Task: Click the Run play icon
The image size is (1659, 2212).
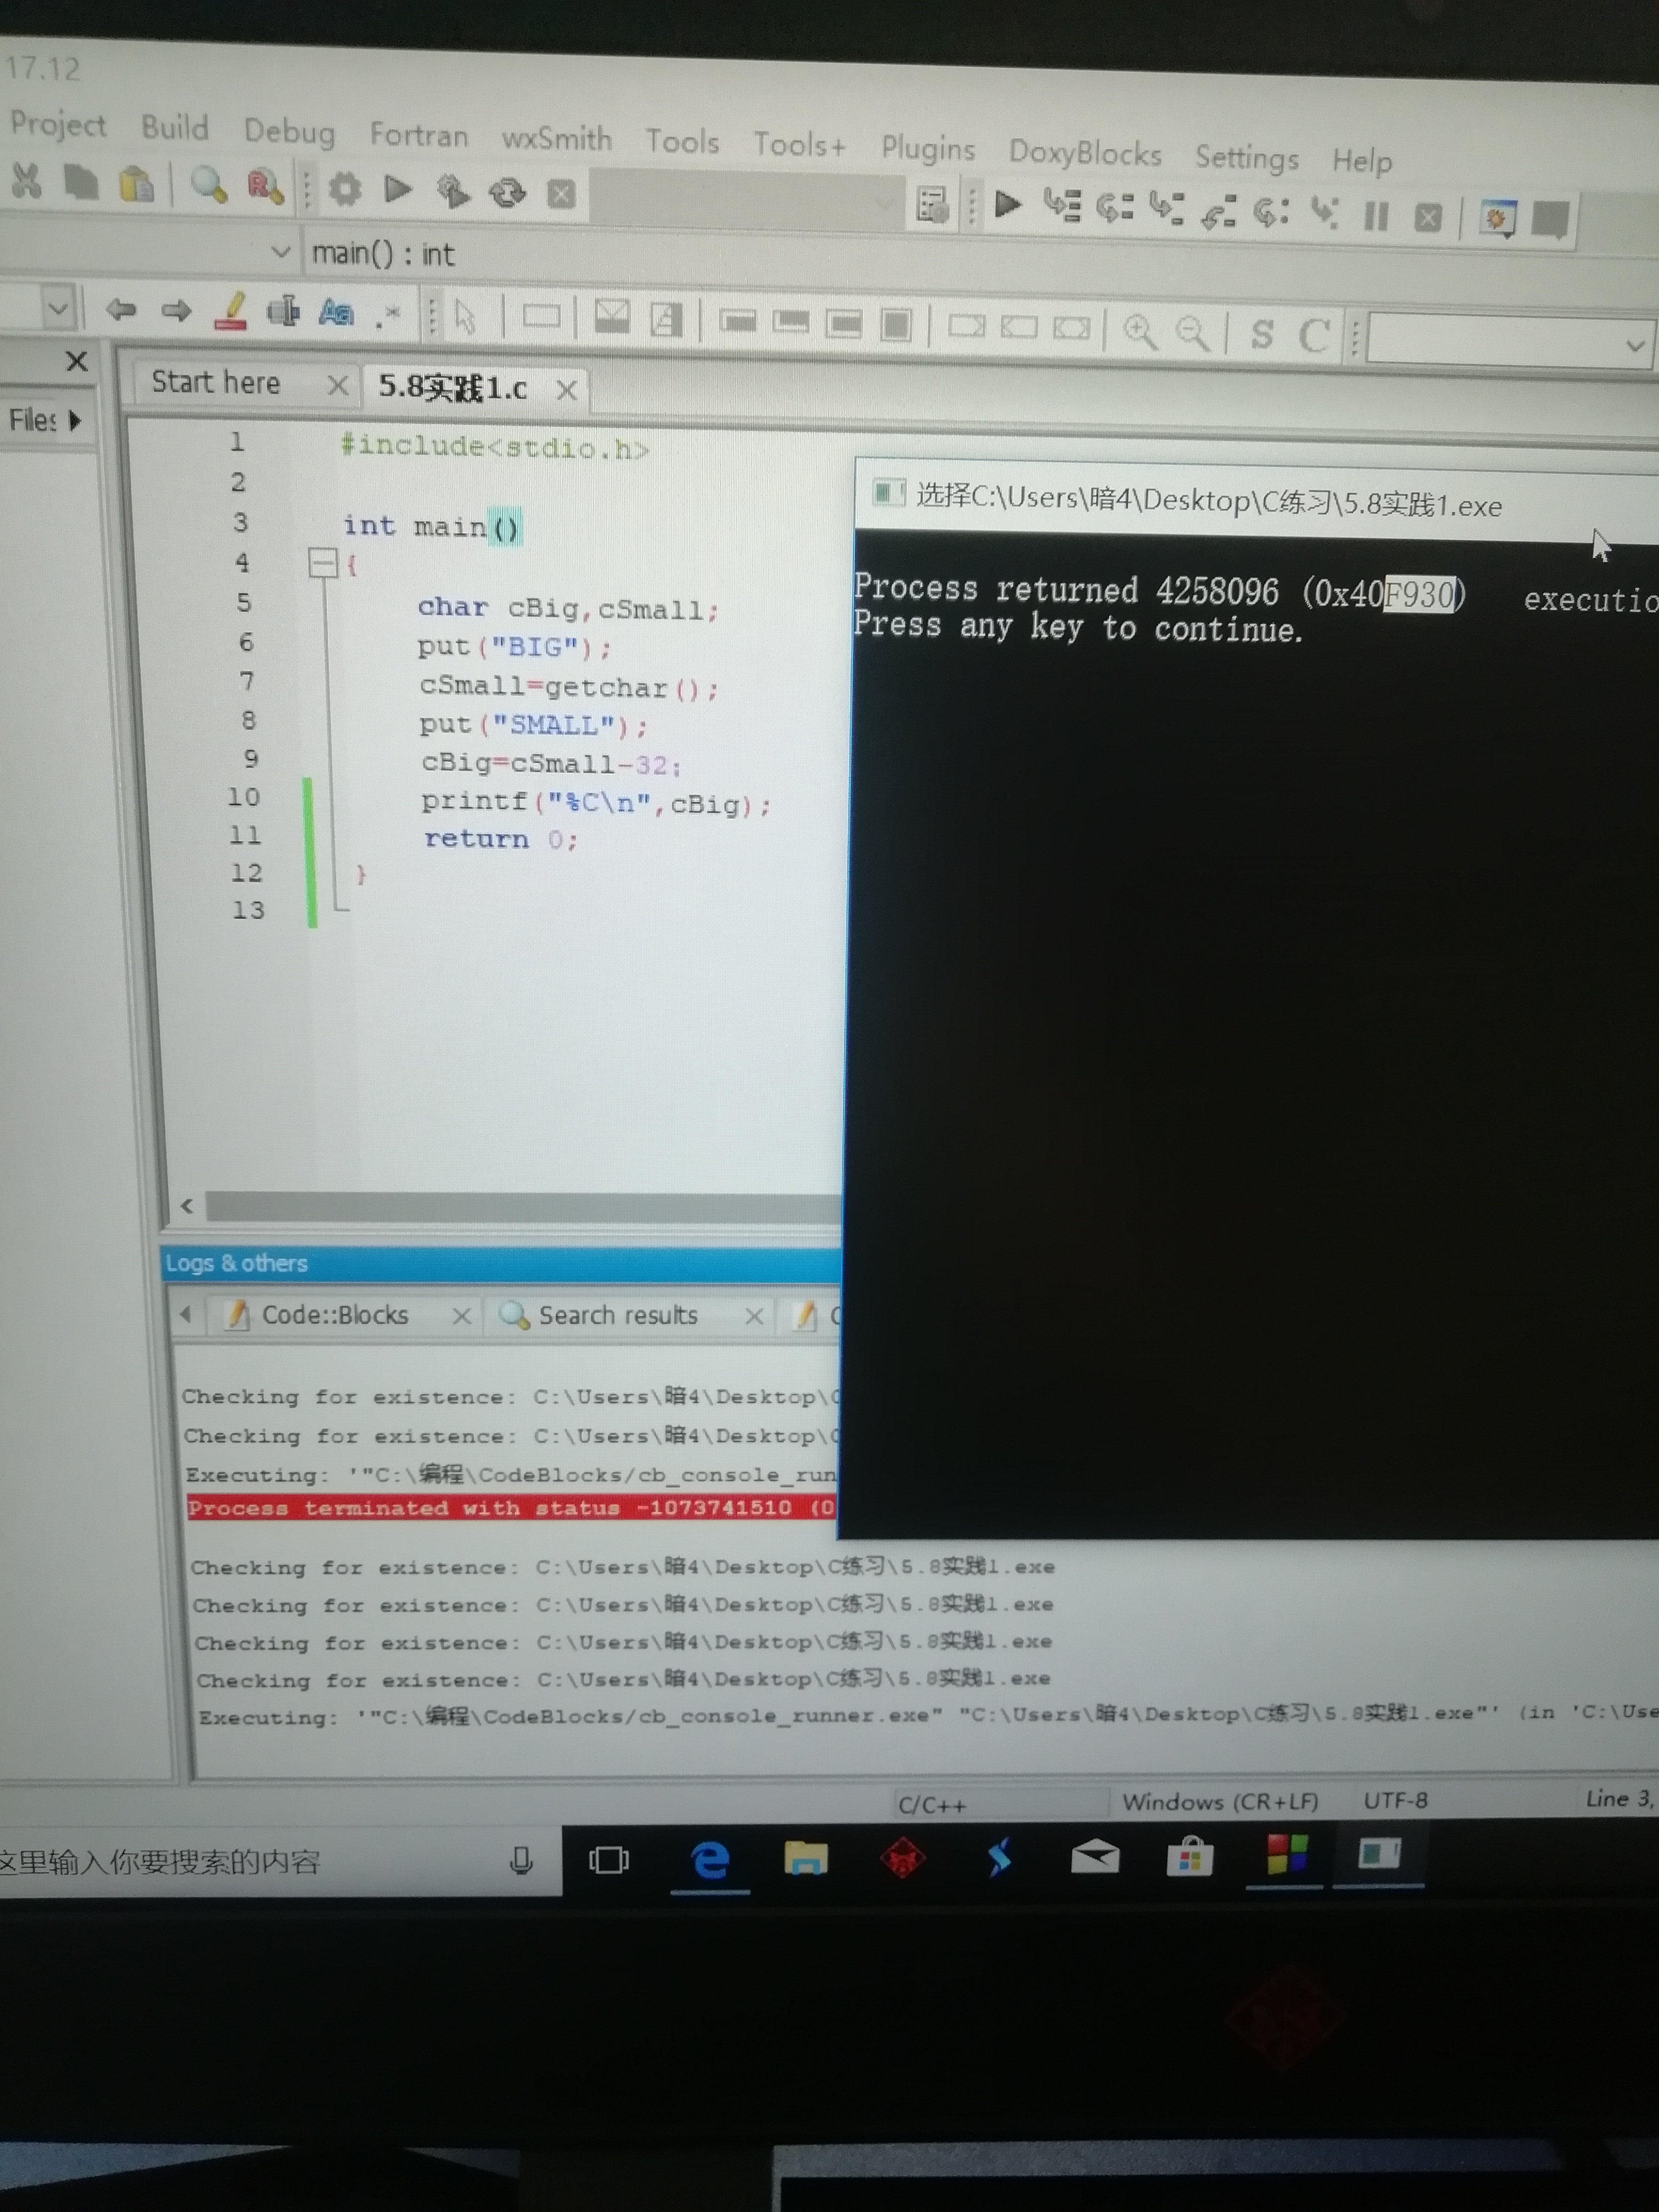Action: [398, 189]
